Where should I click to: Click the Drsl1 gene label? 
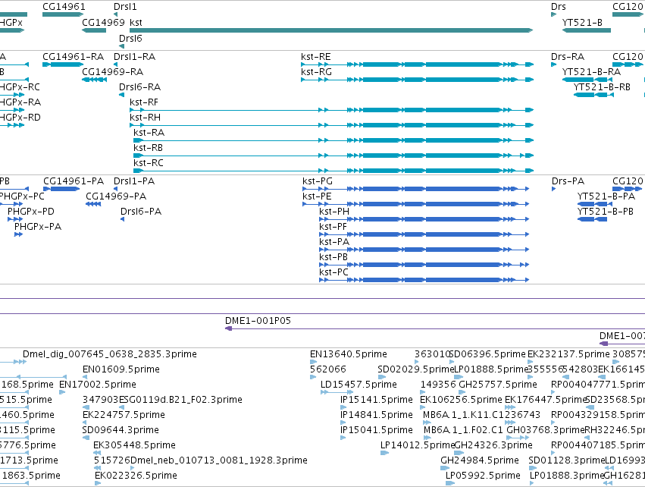125,7
